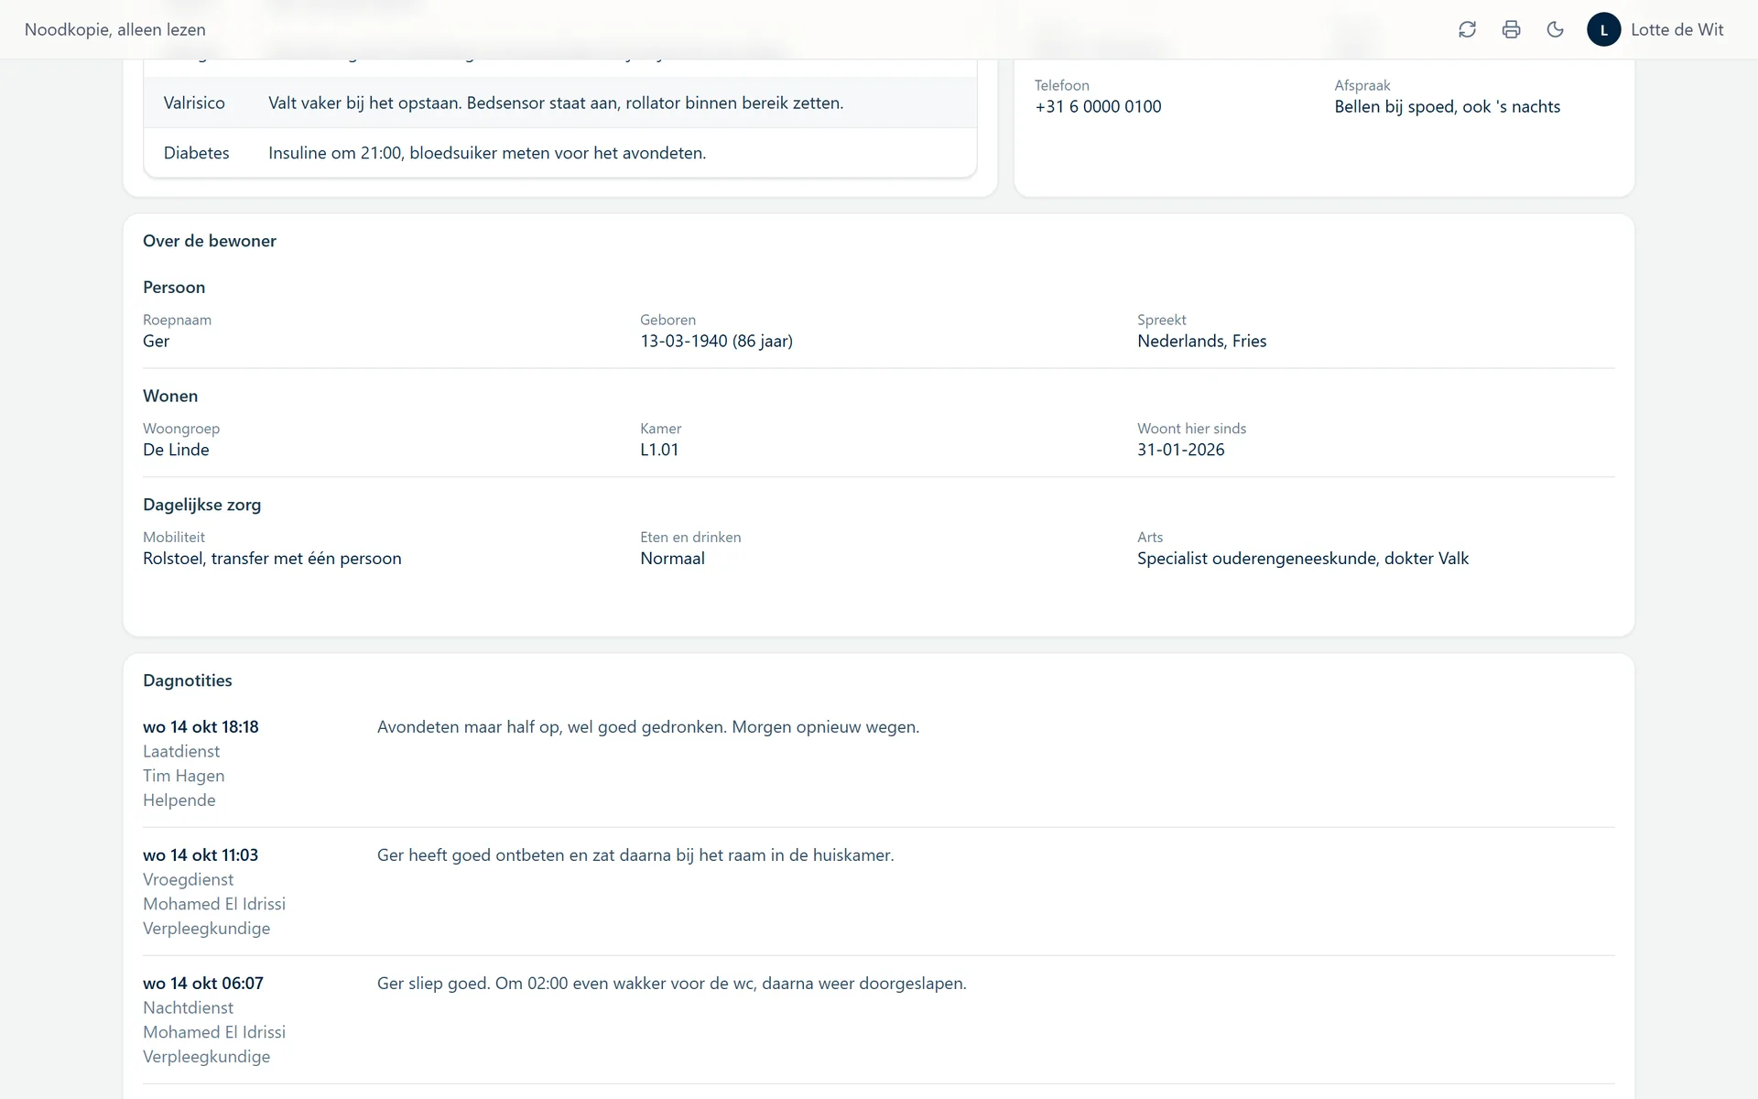Viewport: 1758px width, 1099px height.
Task: Click the Woongroep value 'De Linde'
Action: click(176, 450)
